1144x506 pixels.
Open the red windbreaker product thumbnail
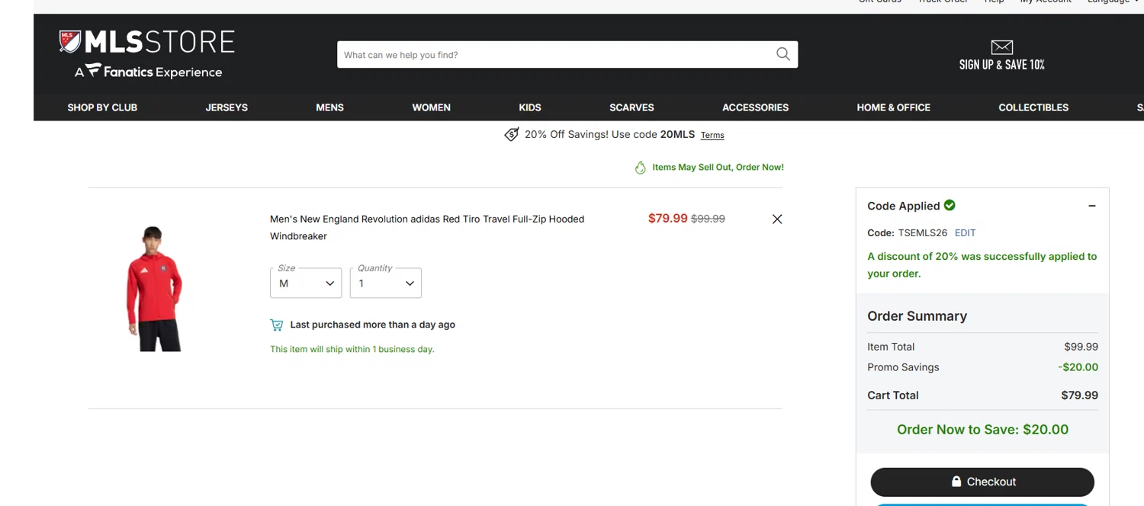(x=155, y=288)
